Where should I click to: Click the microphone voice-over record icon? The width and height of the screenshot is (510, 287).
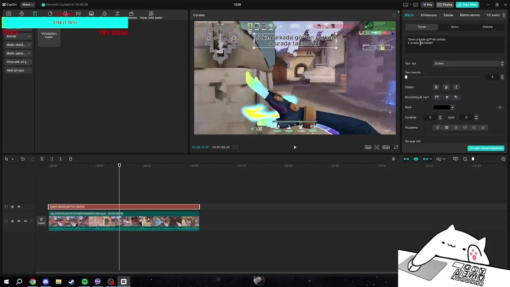click(x=393, y=159)
